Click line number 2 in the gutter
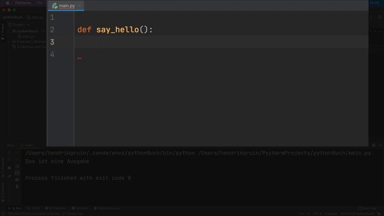This screenshot has height=216, width=384. [52, 30]
